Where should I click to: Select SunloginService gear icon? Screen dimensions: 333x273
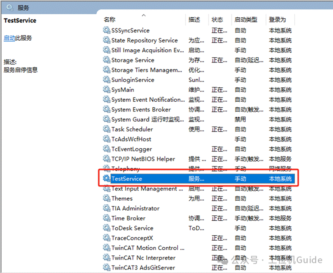click(x=106, y=79)
